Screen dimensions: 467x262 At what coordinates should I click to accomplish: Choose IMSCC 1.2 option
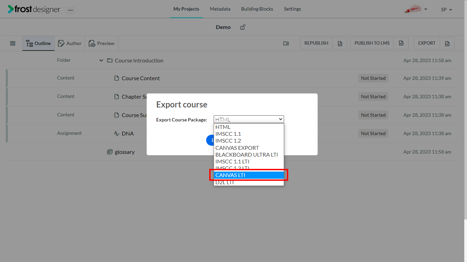point(249,141)
